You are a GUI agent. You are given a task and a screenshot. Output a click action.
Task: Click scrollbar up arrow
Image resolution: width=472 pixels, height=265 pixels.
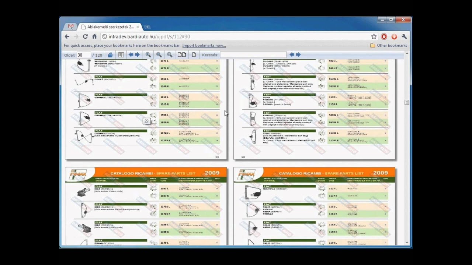point(407,54)
